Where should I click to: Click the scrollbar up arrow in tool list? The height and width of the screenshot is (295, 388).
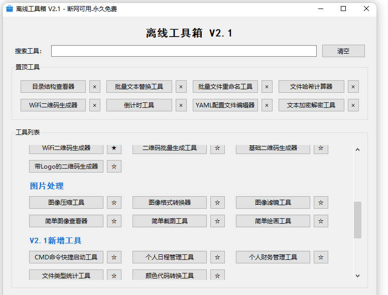click(357, 150)
